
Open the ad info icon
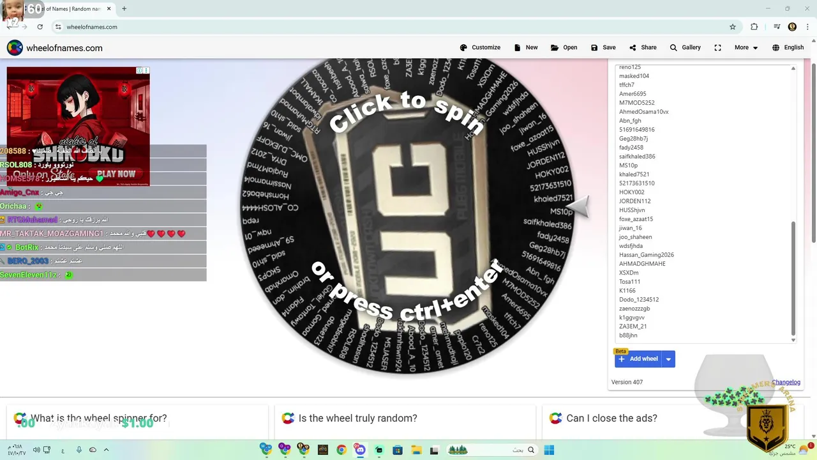139,70
